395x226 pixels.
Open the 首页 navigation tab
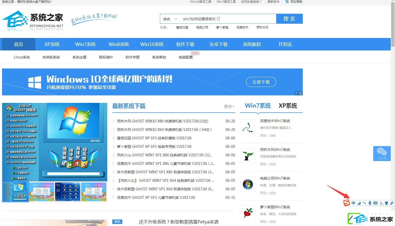pyautogui.click(x=19, y=44)
